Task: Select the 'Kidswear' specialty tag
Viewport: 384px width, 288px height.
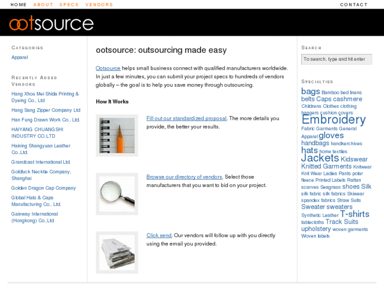Action: point(354,159)
